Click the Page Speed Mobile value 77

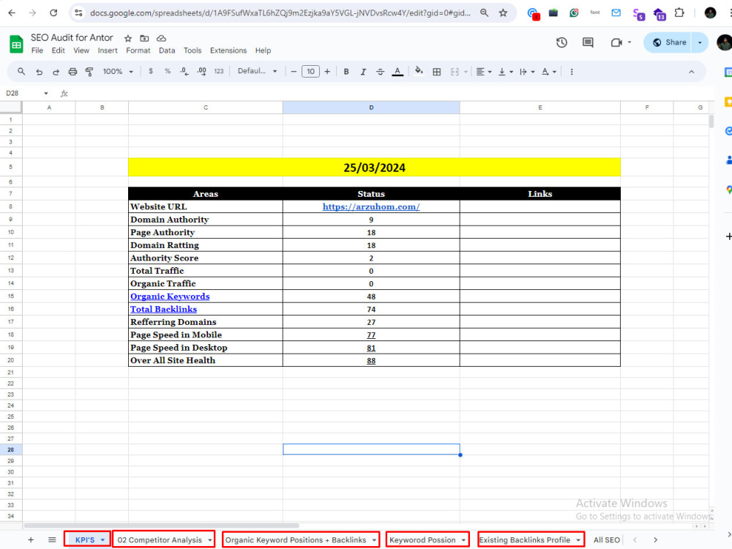371,335
